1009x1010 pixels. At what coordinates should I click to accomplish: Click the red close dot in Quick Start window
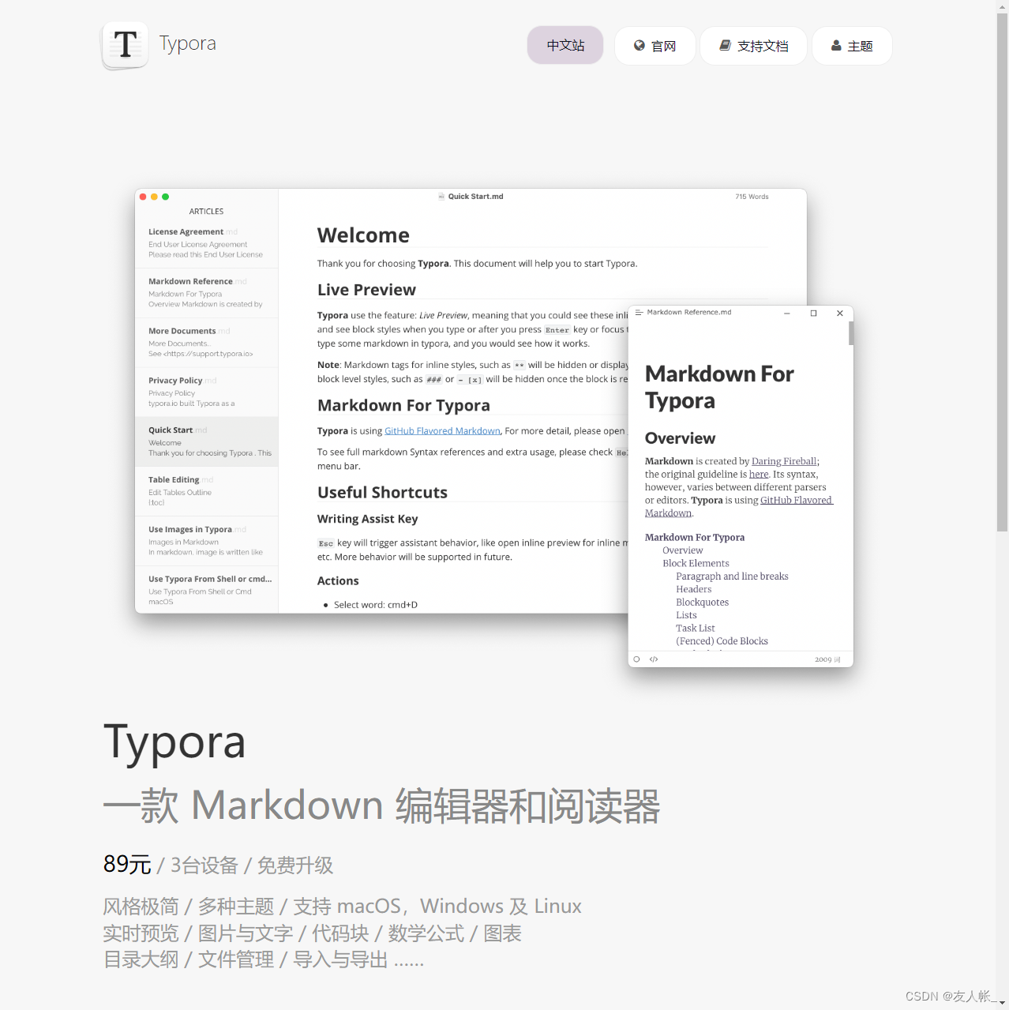click(x=143, y=197)
